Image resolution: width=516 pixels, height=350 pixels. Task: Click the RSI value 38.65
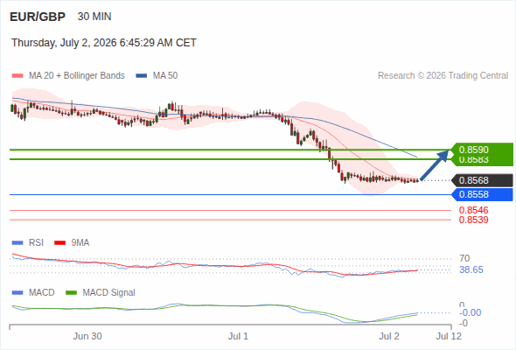coord(471,270)
